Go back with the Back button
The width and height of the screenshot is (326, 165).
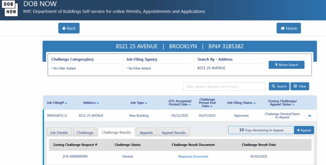(69, 28)
